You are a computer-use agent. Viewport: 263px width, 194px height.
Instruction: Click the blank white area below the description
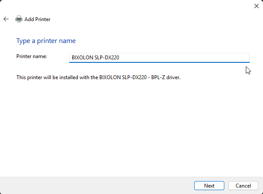click(131, 128)
